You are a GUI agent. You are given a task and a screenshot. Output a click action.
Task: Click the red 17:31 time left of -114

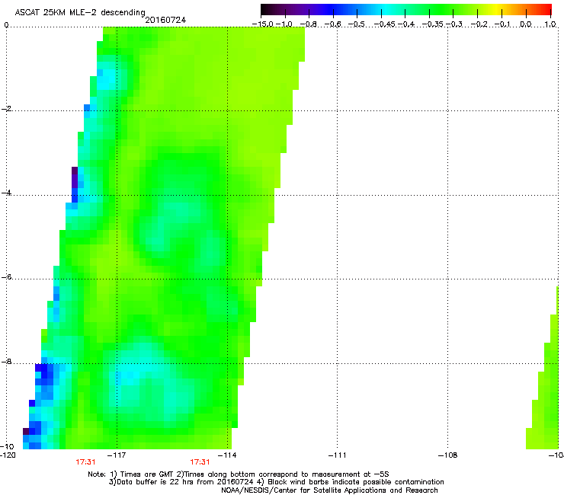click(200, 462)
